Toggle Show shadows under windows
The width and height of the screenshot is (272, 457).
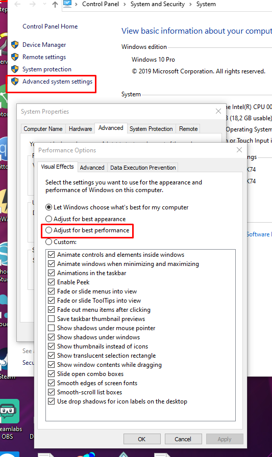point(52,337)
